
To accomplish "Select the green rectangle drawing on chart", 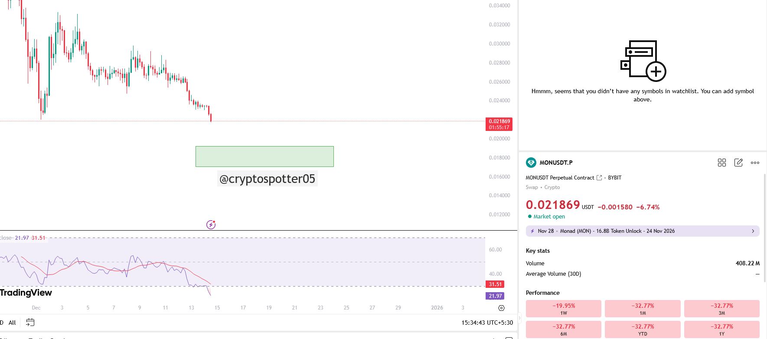I will pyautogui.click(x=264, y=156).
